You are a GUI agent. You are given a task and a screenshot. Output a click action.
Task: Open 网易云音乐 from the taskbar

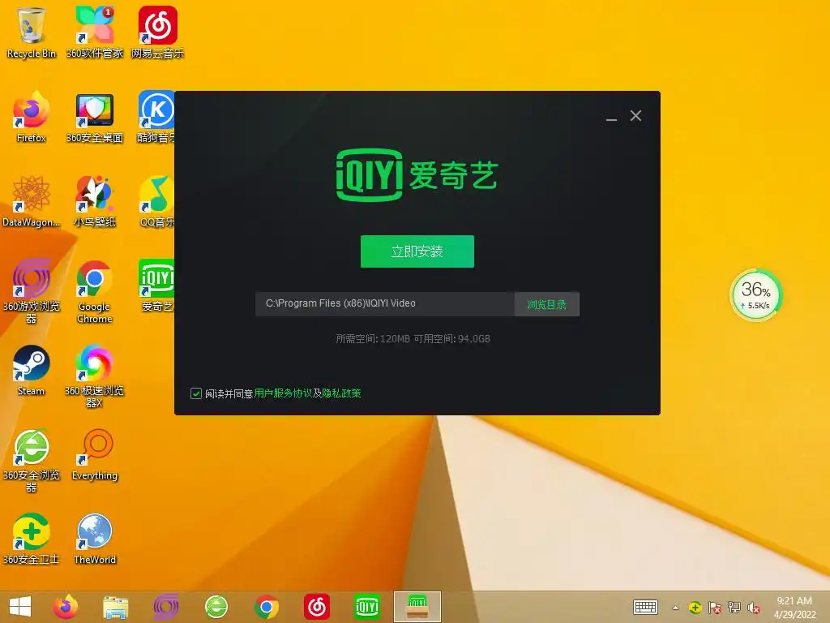[x=317, y=607]
